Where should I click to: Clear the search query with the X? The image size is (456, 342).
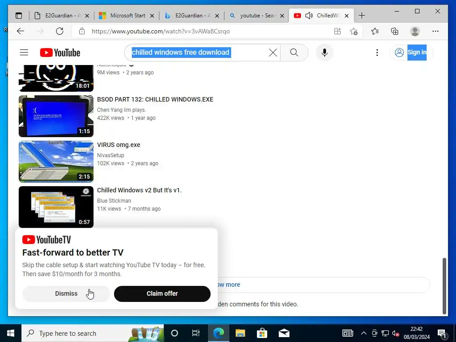pos(273,53)
